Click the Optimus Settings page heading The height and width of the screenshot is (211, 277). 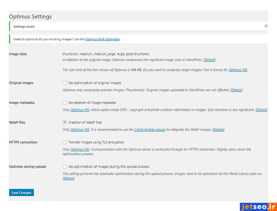(30, 17)
